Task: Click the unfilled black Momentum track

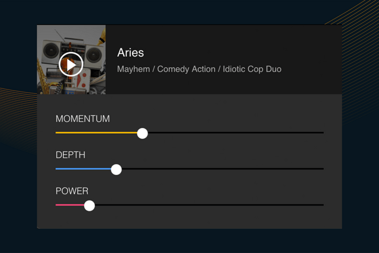Action: 237,133
